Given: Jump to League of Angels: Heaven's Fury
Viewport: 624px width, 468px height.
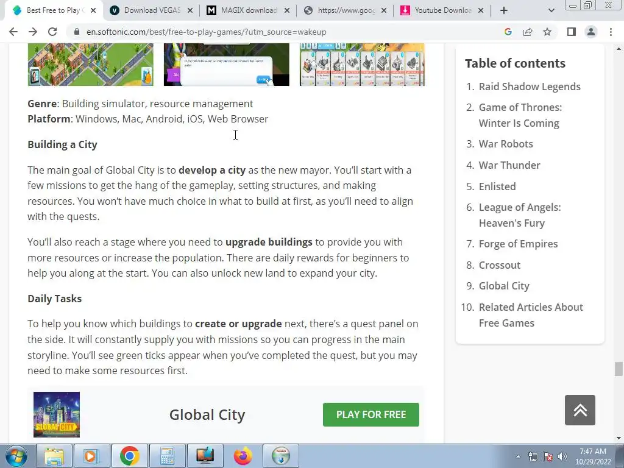Looking at the screenshot, I should (520, 215).
